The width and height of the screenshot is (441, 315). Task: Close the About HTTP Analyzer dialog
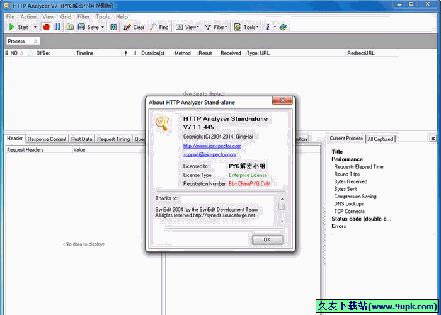coord(283,100)
